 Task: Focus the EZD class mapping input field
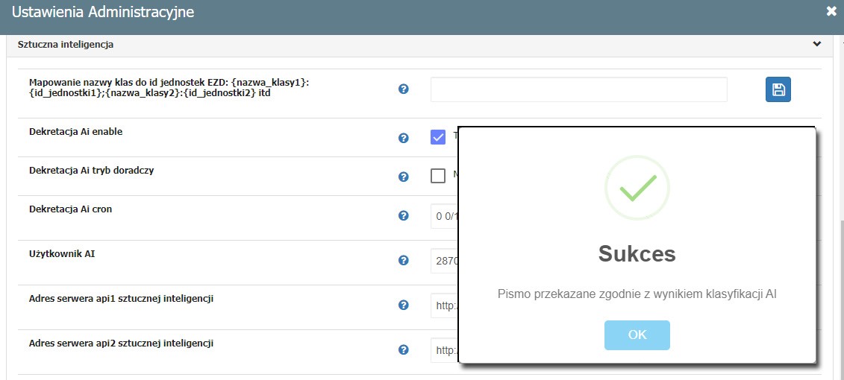pyautogui.click(x=578, y=89)
